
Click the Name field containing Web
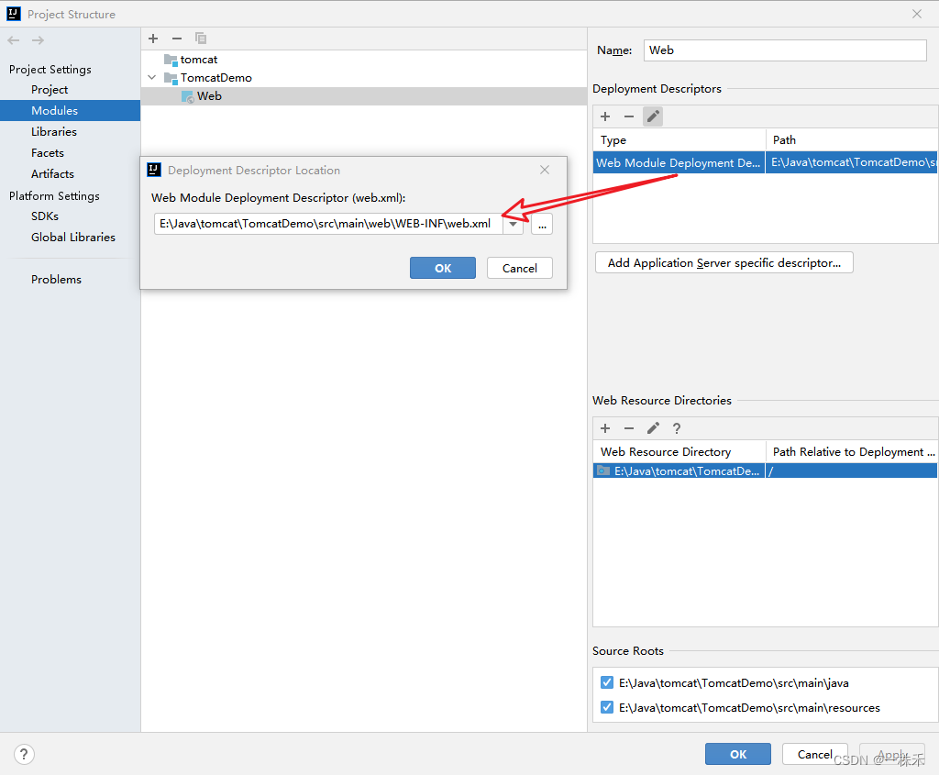785,50
